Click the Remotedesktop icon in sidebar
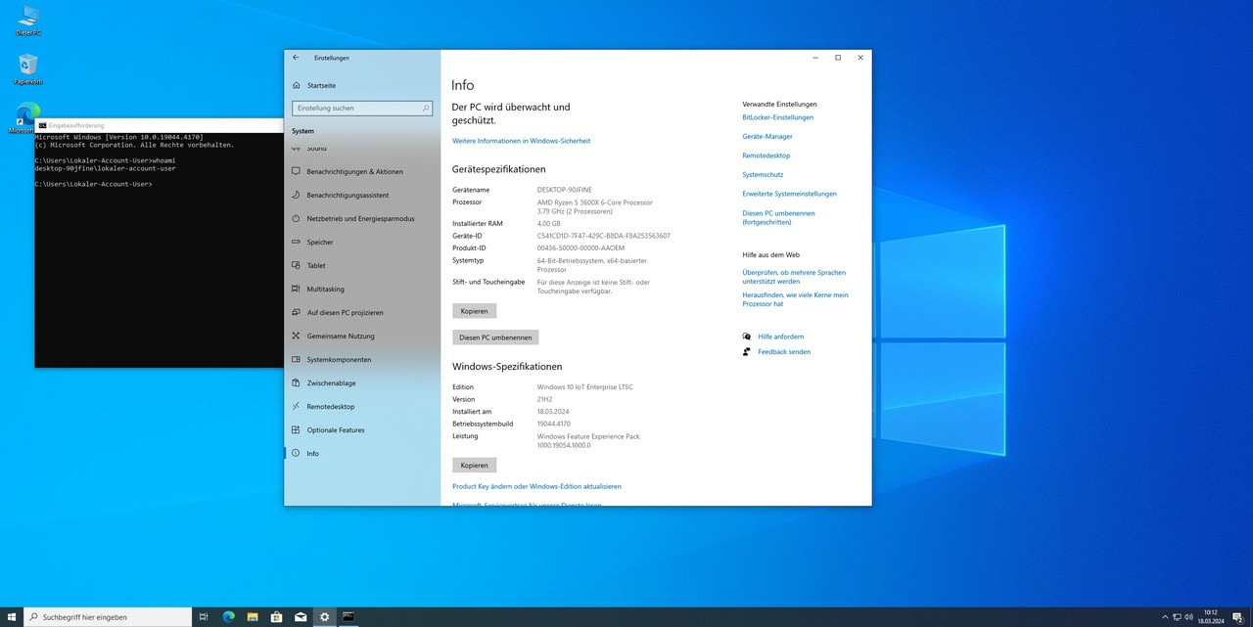The image size is (1253, 627). pos(297,406)
